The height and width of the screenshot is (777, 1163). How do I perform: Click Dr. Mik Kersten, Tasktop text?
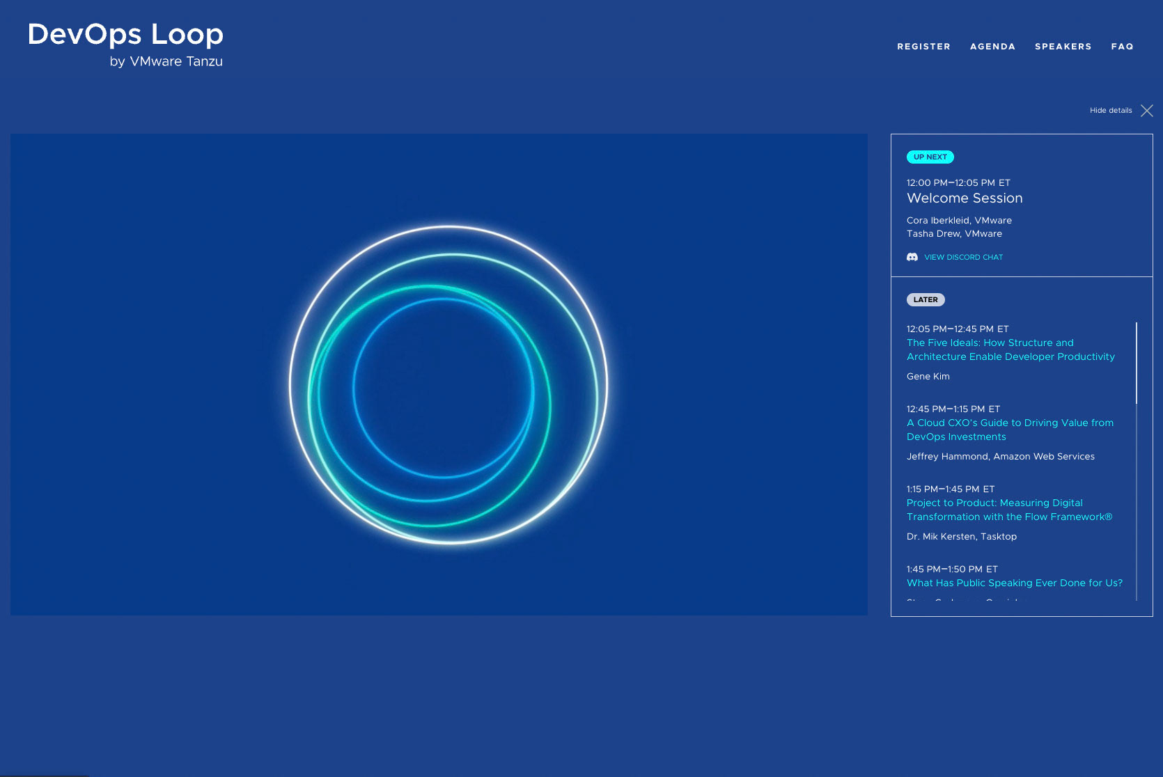(x=961, y=537)
